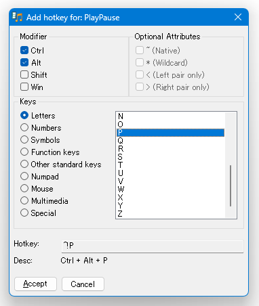259x306 pixels.
Task: Select letter N in the keys list
Action: [x=170, y=116]
